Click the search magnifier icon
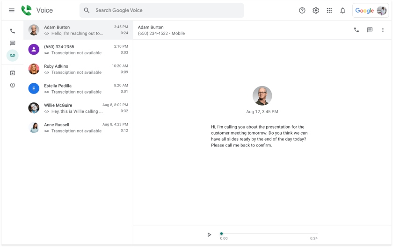 click(x=87, y=10)
